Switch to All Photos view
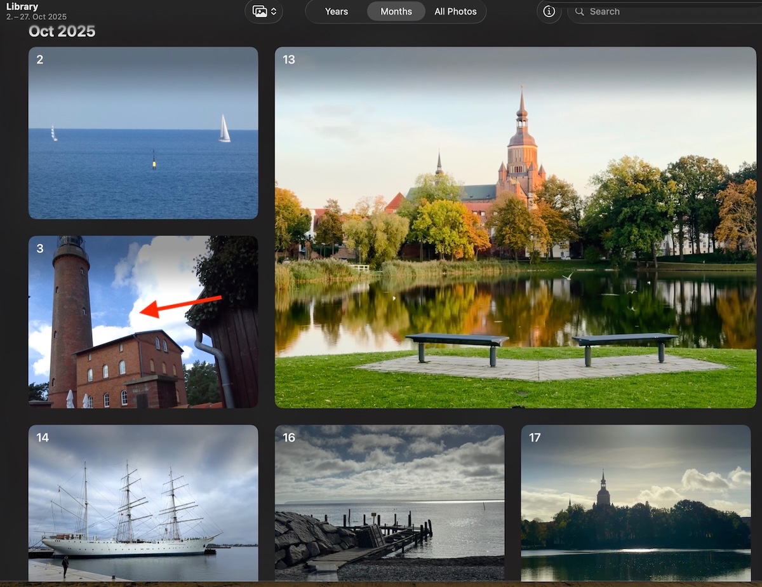762x587 pixels. coord(455,11)
